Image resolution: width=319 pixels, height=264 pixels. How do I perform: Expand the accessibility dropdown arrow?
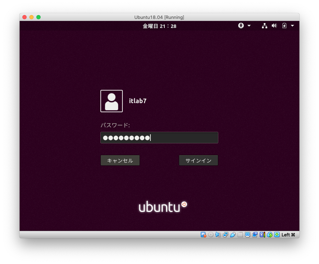[x=249, y=26]
